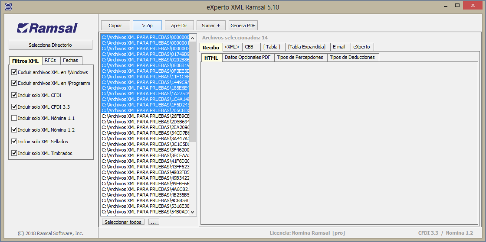
Task: Select the file row starting with 43FF523
Action: pos(145,167)
